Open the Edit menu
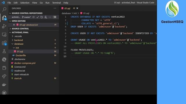This screenshot has width=186, height=104. click(x=15, y=3)
